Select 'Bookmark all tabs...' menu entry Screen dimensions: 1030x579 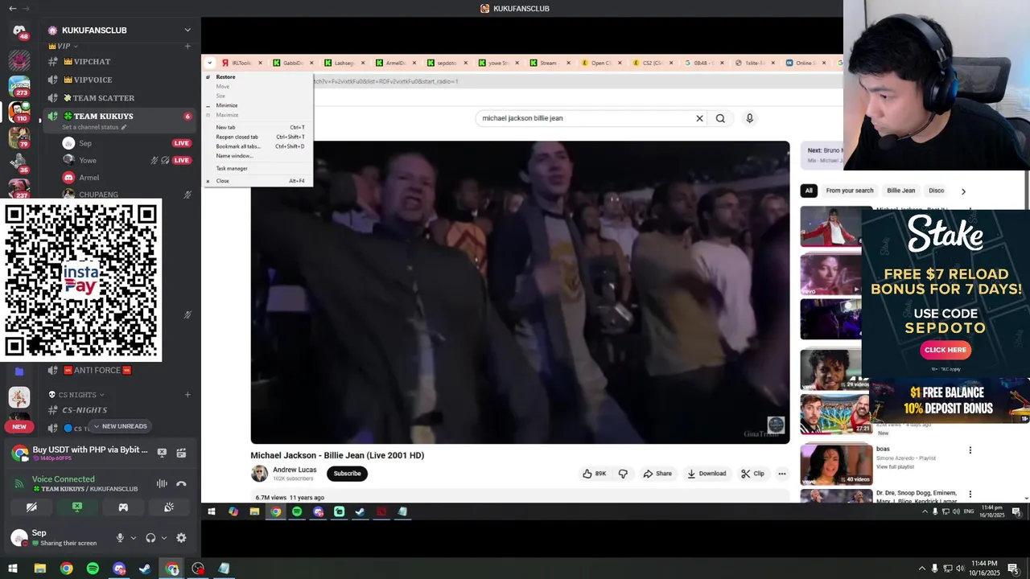(257, 146)
